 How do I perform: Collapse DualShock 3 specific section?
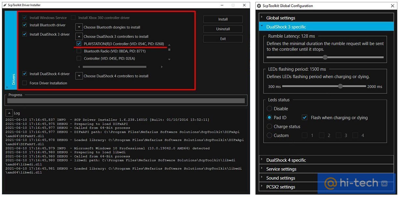coord(326,27)
